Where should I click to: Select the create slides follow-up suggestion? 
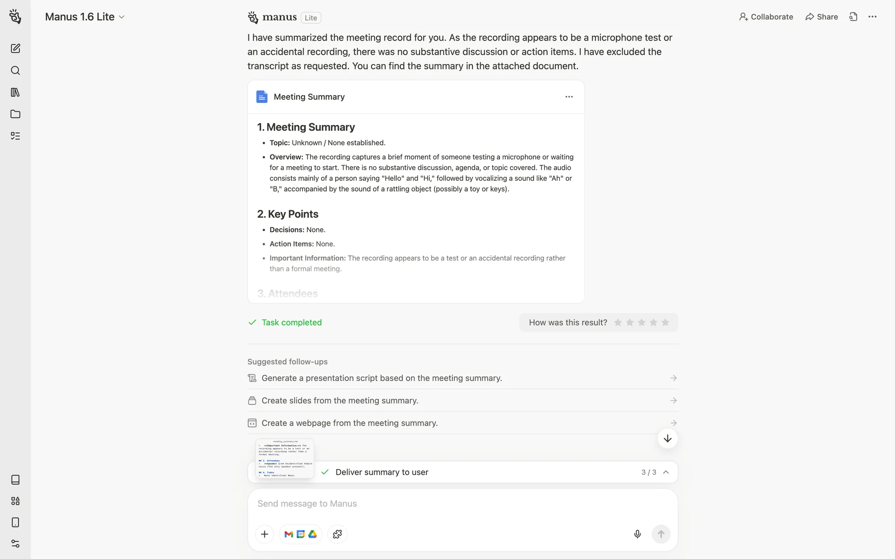click(x=340, y=401)
